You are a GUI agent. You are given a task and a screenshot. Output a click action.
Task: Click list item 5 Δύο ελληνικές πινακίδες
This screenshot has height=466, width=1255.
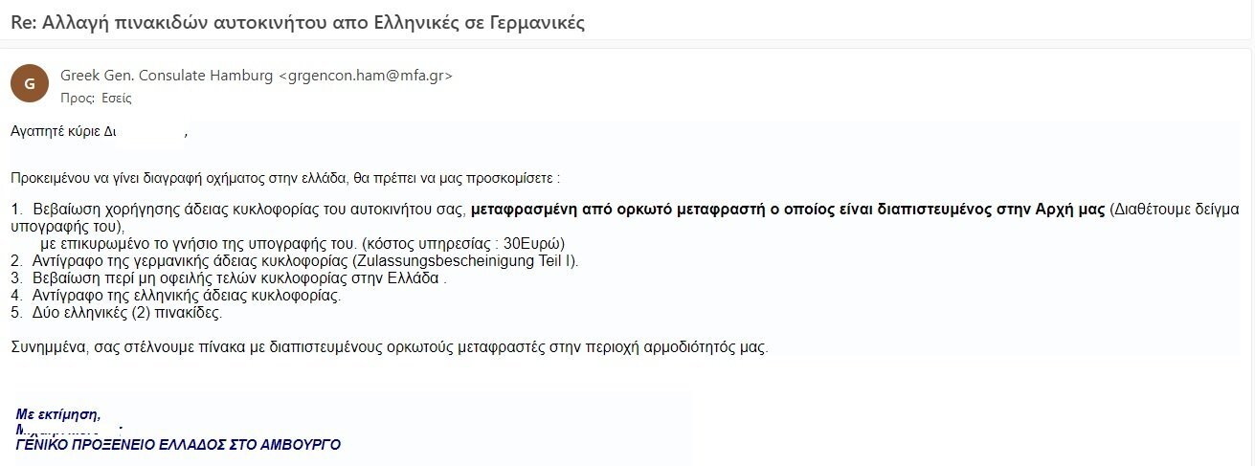pos(117,312)
